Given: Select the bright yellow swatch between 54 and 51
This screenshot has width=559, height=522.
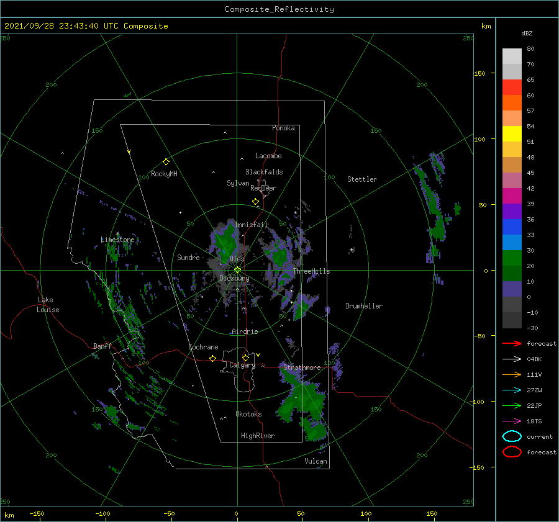Looking at the screenshot, I should tap(512, 134).
